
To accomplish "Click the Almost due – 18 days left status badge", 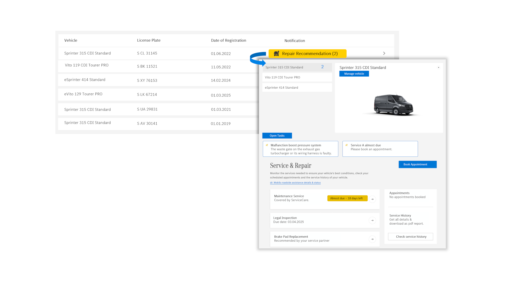I will [x=347, y=198].
